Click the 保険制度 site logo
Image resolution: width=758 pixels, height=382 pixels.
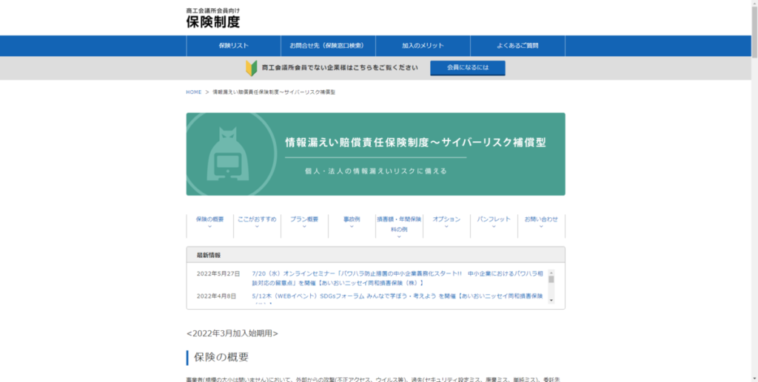point(212,18)
